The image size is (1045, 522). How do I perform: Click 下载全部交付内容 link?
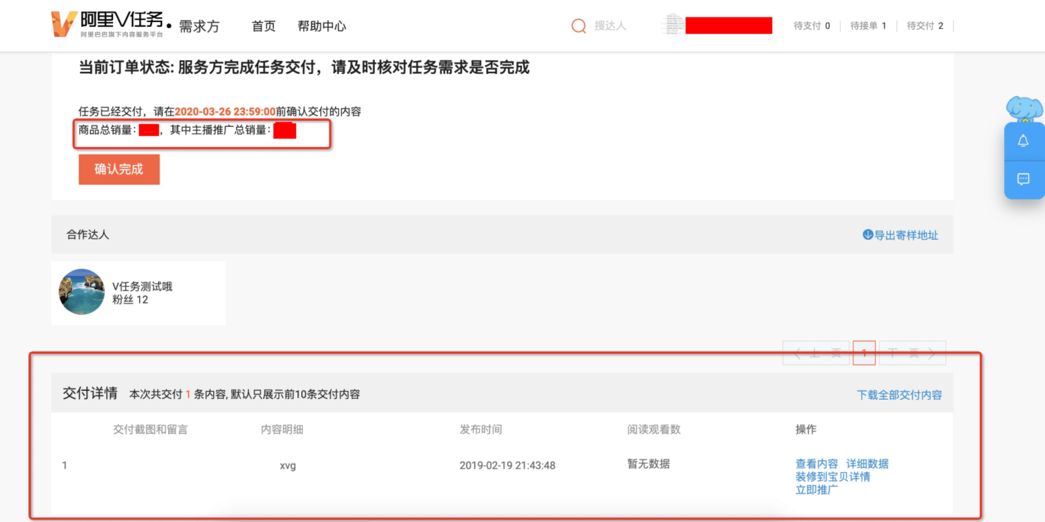click(899, 395)
